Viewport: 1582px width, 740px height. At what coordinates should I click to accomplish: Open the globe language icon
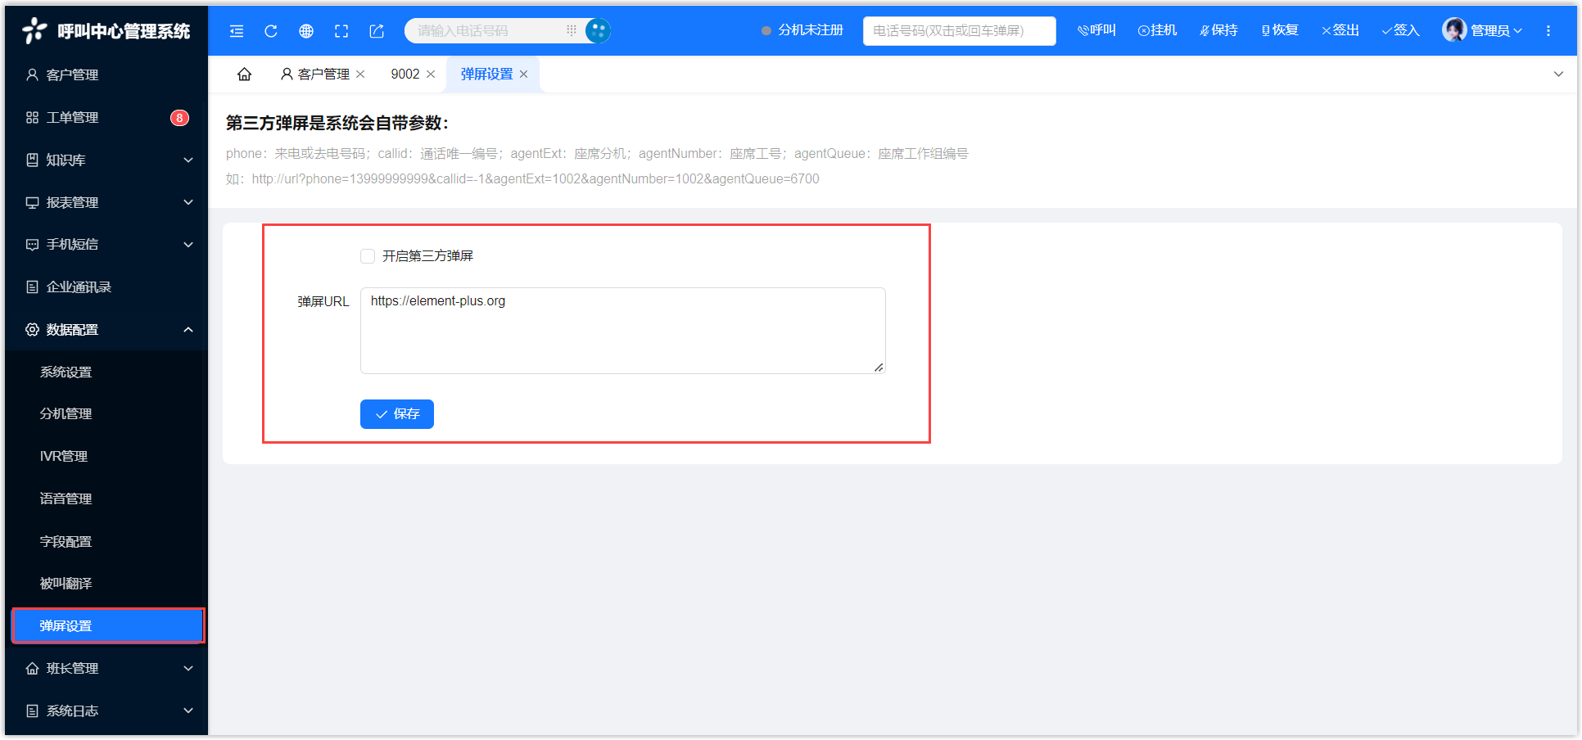click(306, 31)
